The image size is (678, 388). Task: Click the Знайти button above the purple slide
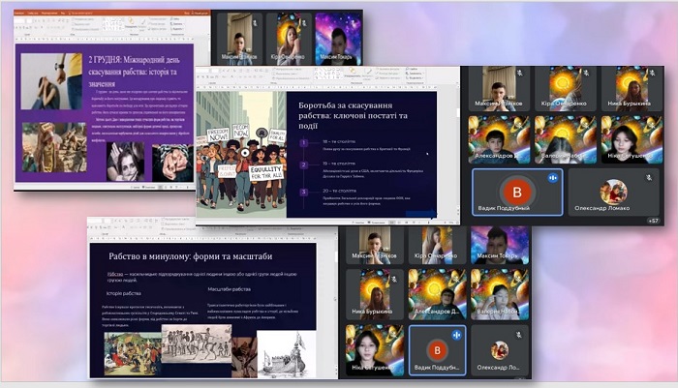pos(176,19)
